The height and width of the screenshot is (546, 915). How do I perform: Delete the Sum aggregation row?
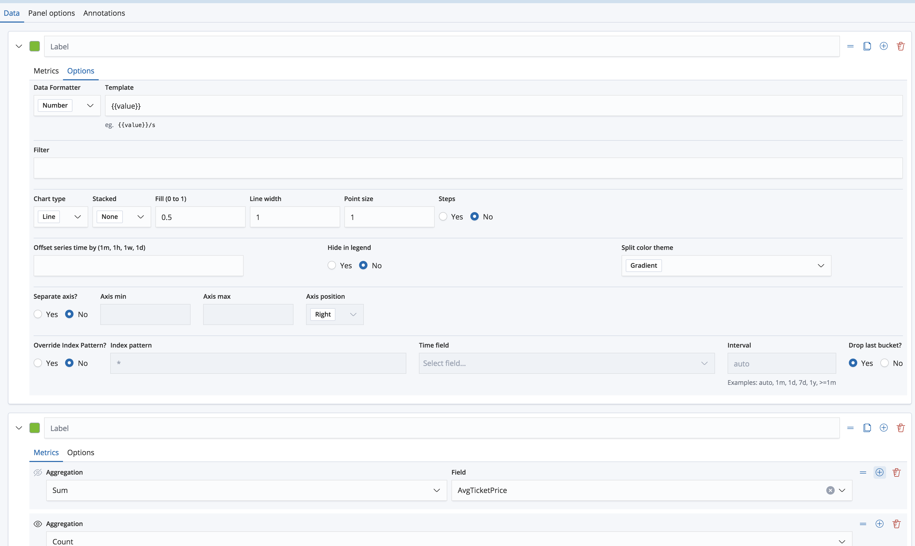(896, 472)
